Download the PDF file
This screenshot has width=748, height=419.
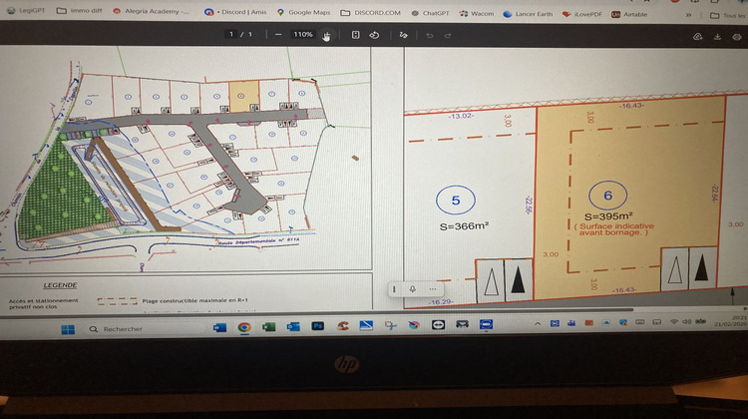click(717, 37)
